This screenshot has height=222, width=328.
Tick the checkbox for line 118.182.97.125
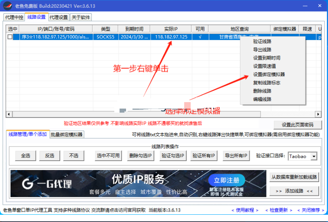(10, 37)
